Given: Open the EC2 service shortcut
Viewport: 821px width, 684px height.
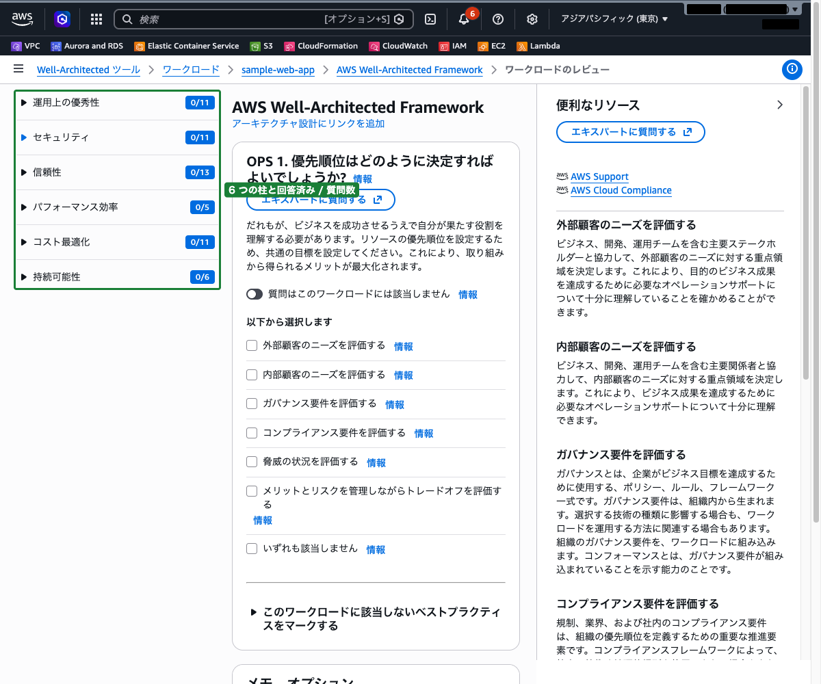Looking at the screenshot, I should tap(491, 46).
